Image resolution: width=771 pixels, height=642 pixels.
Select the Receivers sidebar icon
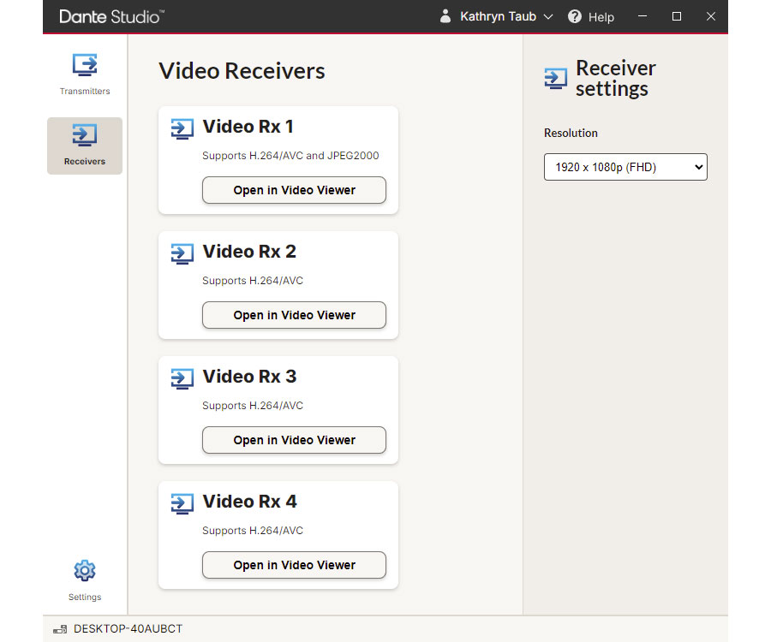coord(85,136)
